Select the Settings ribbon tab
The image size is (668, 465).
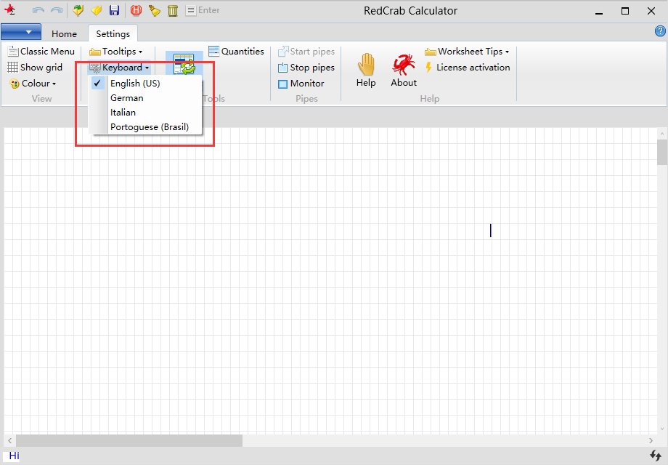point(113,33)
